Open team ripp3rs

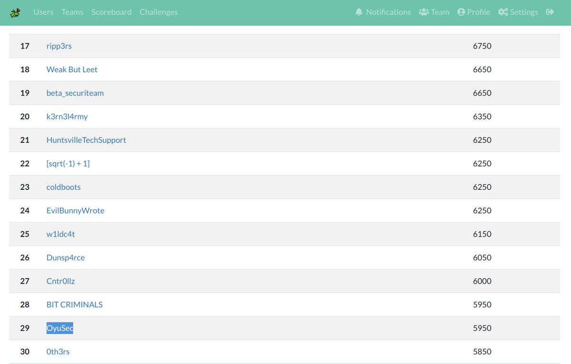click(59, 46)
